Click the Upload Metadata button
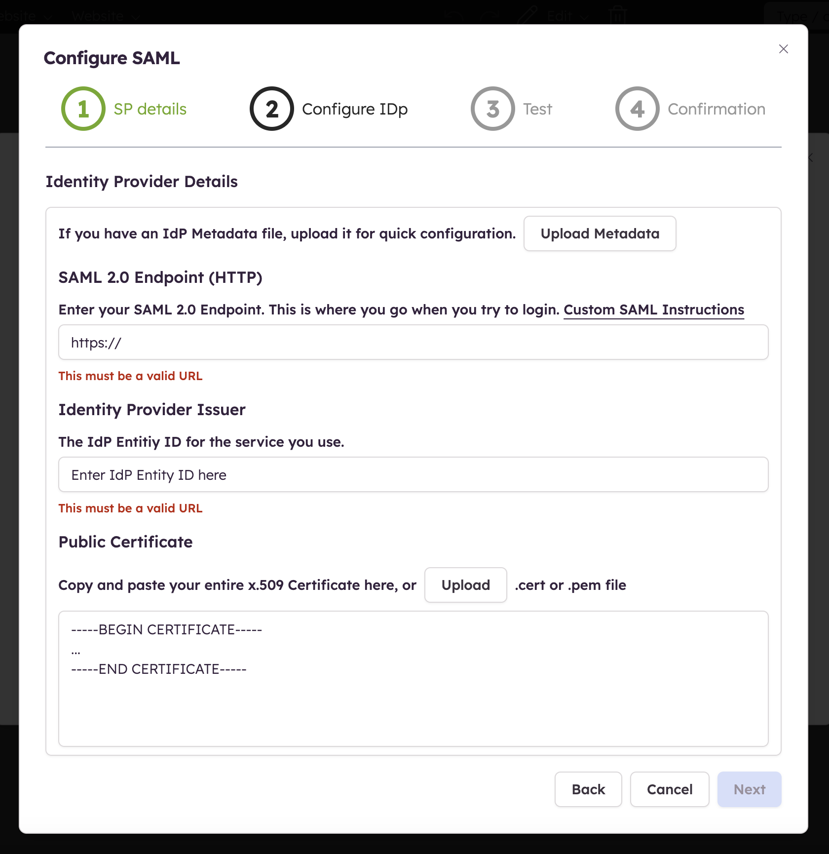Viewport: 829px width, 854px height. click(600, 233)
